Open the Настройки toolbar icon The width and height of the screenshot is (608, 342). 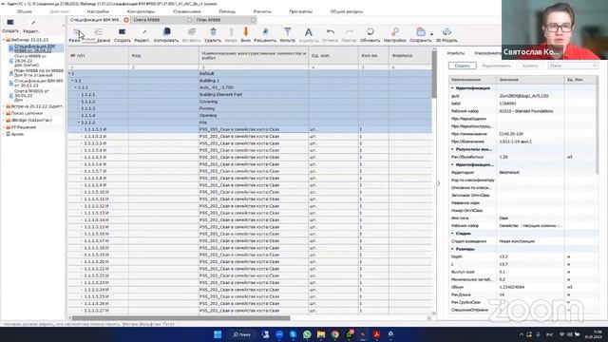(395, 31)
